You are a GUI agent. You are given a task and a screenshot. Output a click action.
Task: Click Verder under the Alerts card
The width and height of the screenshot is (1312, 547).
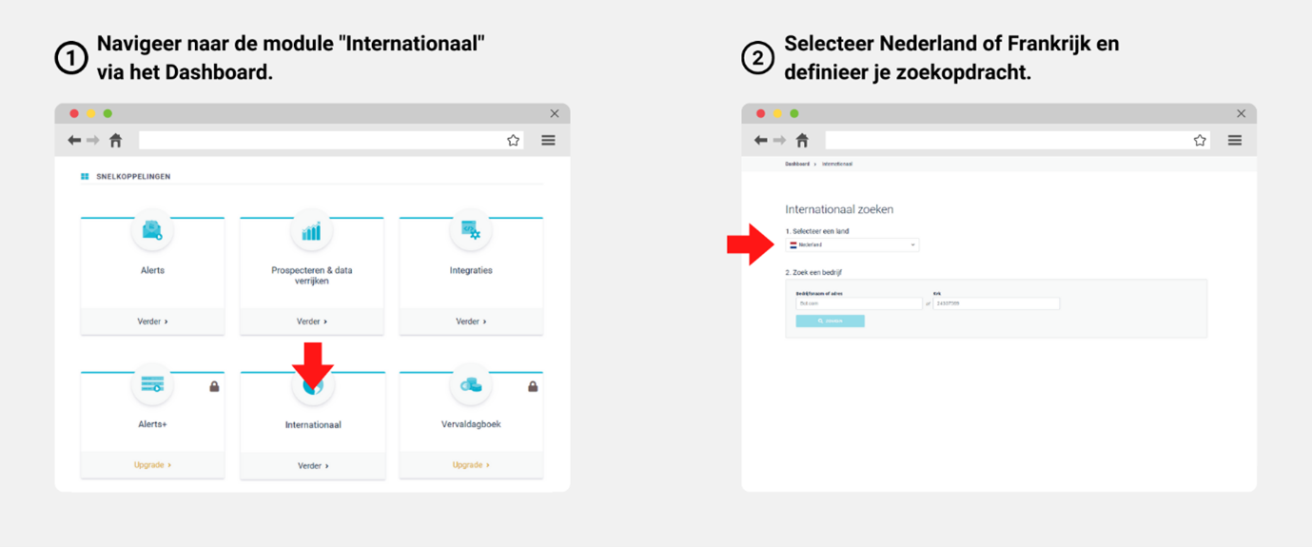click(152, 322)
